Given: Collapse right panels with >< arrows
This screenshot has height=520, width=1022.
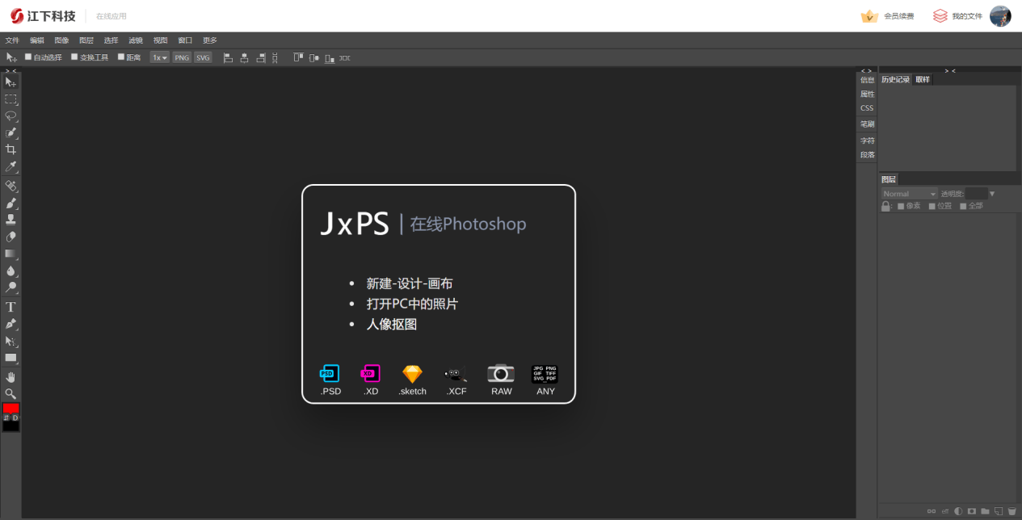Looking at the screenshot, I should click(x=950, y=70).
